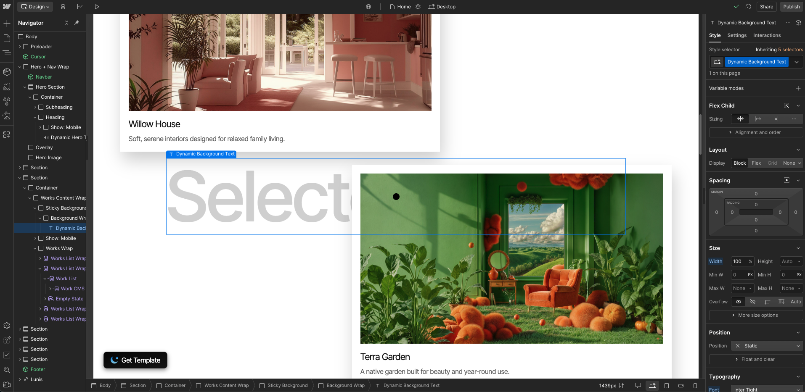
Task: Open the comments speech bubble icon
Action: [748, 7]
